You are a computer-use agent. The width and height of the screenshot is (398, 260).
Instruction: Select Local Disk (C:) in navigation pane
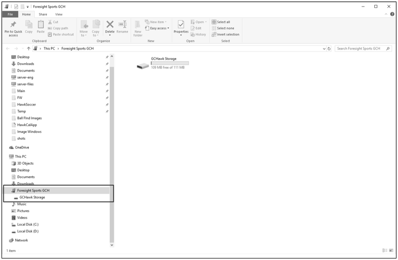(28, 224)
